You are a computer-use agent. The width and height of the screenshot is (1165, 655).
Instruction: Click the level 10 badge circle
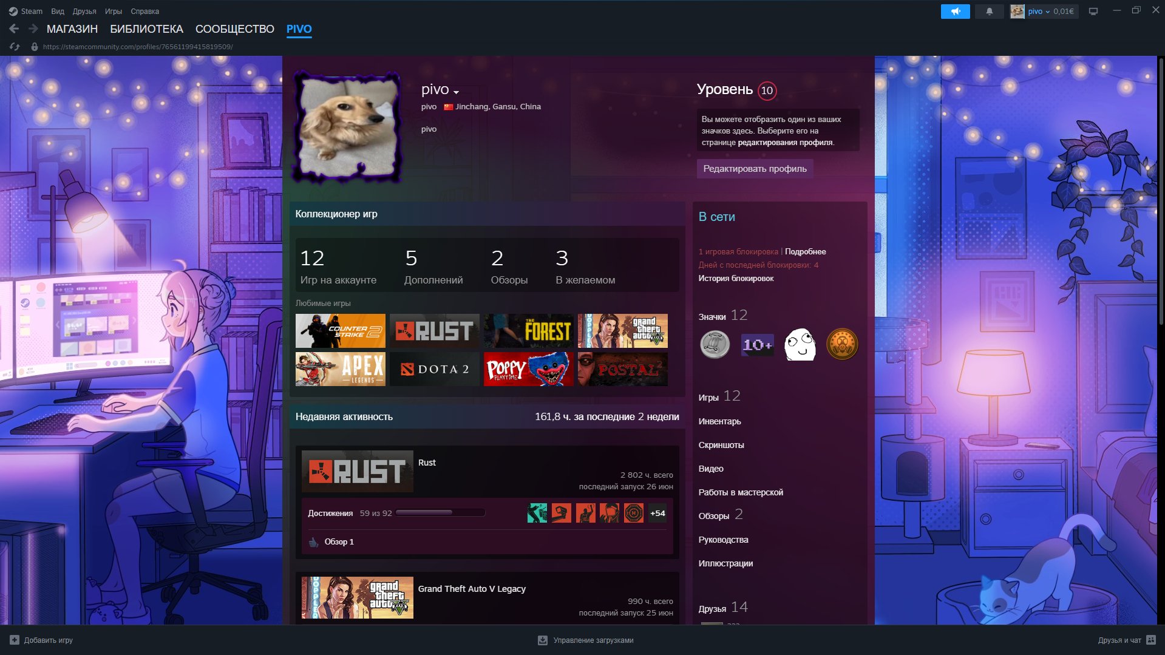pos(767,90)
